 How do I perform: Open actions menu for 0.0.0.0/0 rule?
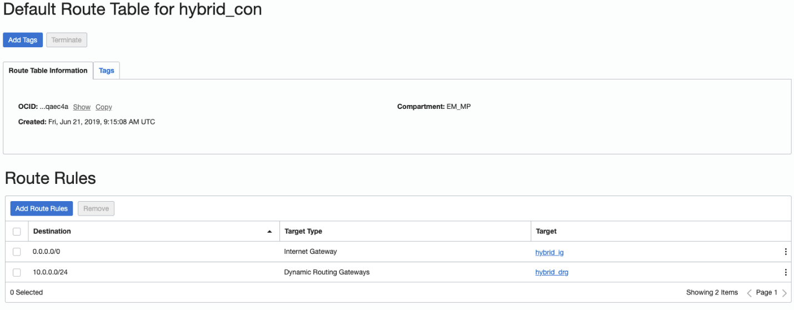(x=785, y=252)
